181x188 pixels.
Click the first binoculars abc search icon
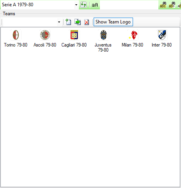(x=163, y=5)
